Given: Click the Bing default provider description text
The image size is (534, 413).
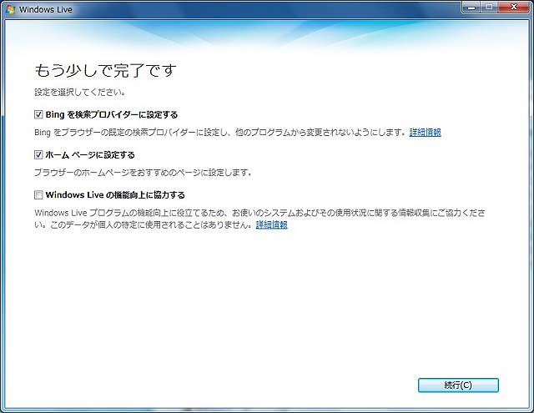Looking at the screenshot, I should (217, 132).
